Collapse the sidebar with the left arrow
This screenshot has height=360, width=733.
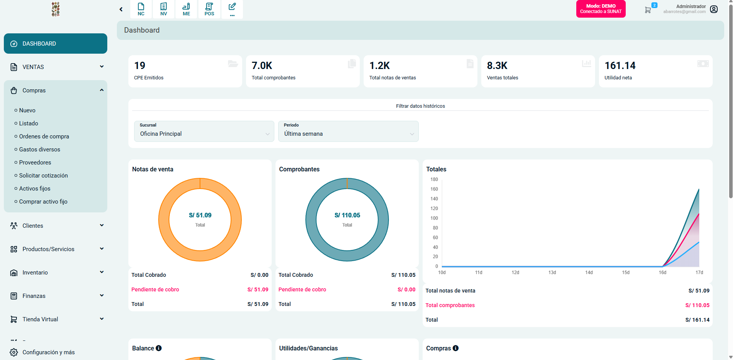point(121,9)
